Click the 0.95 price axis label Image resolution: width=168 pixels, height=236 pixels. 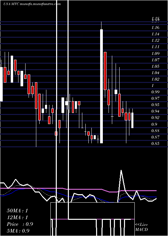click(x=155, y=105)
